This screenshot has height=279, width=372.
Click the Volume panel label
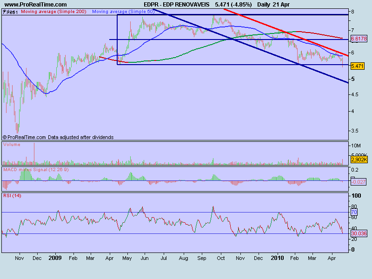tap(12, 145)
